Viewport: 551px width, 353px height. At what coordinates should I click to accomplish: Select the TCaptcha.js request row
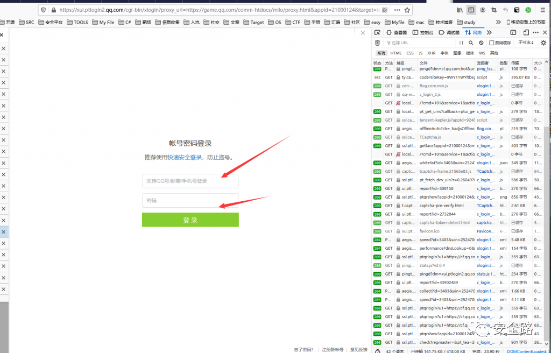click(x=457, y=137)
